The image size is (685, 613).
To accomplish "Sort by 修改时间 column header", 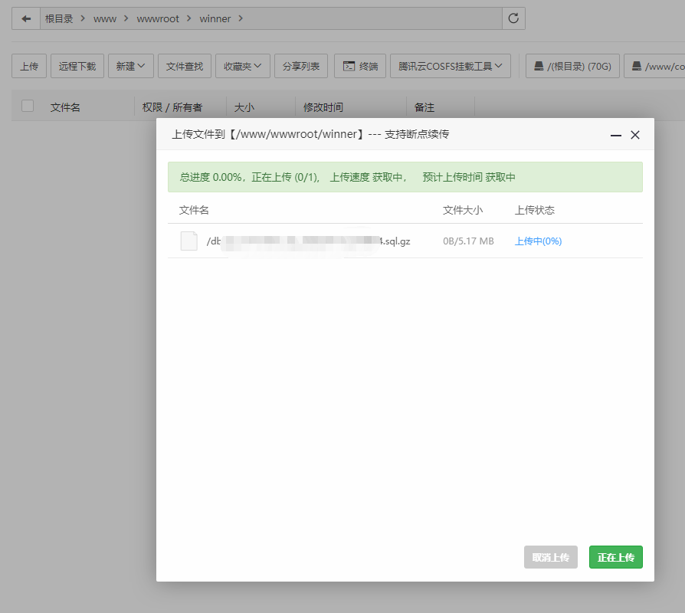I will point(323,107).
